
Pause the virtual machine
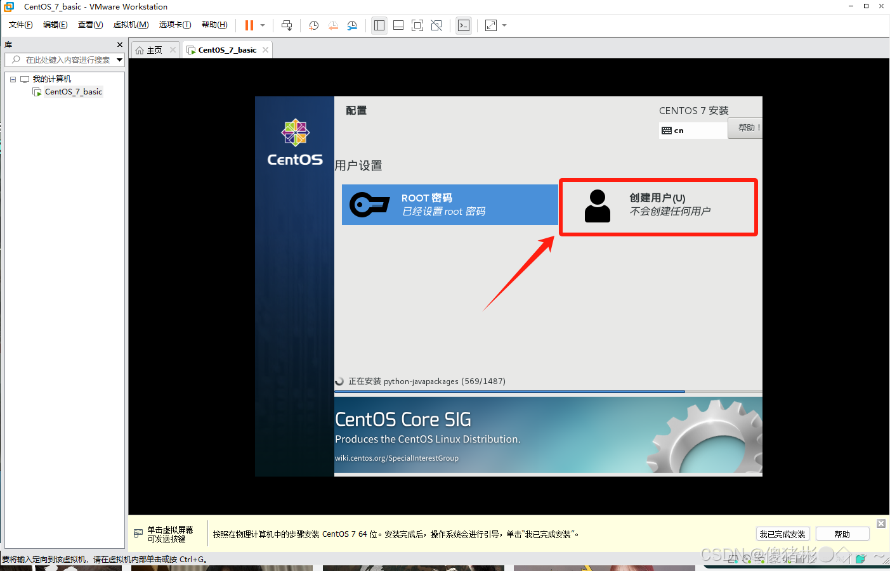pos(249,25)
